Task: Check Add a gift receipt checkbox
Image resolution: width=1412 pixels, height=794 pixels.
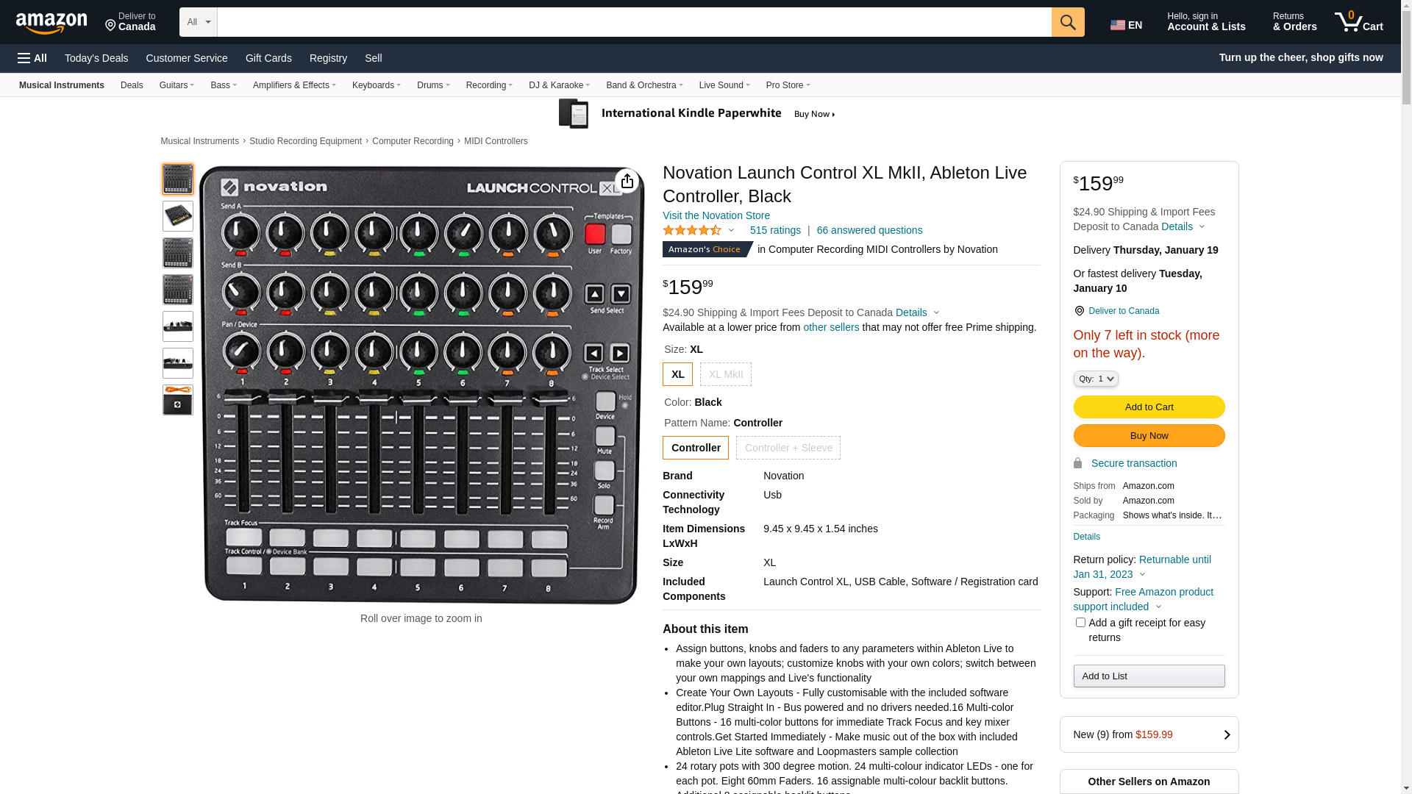Action: (1080, 623)
